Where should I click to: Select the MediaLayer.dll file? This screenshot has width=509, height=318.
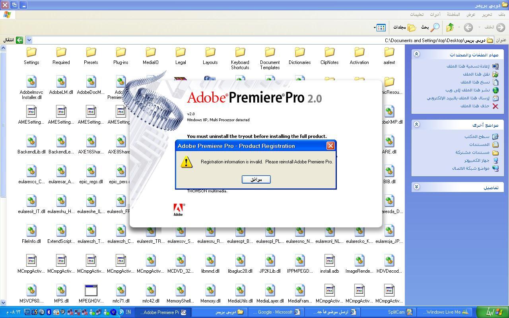point(270,294)
